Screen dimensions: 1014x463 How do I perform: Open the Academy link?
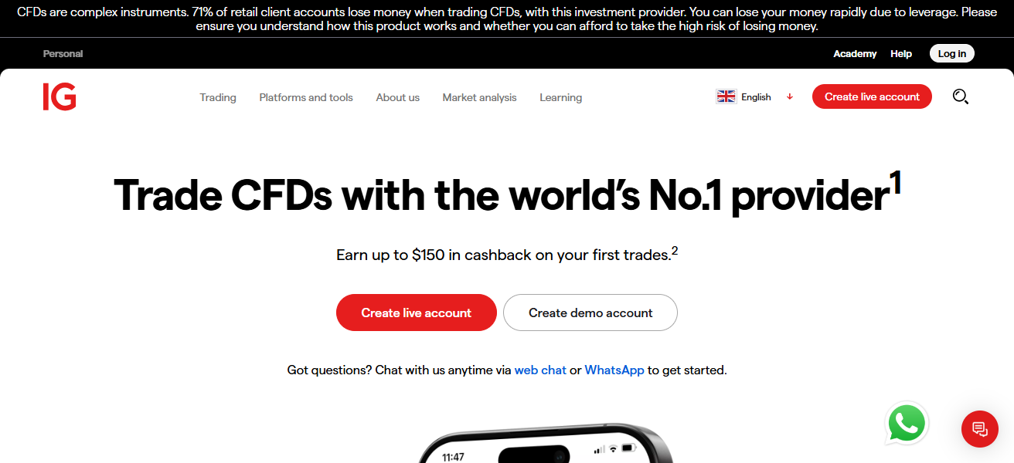[855, 53]
